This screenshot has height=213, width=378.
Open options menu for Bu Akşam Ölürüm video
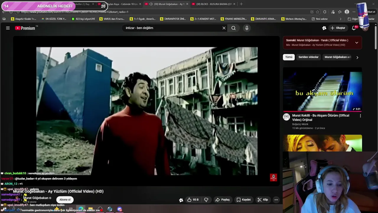(360, 116)
